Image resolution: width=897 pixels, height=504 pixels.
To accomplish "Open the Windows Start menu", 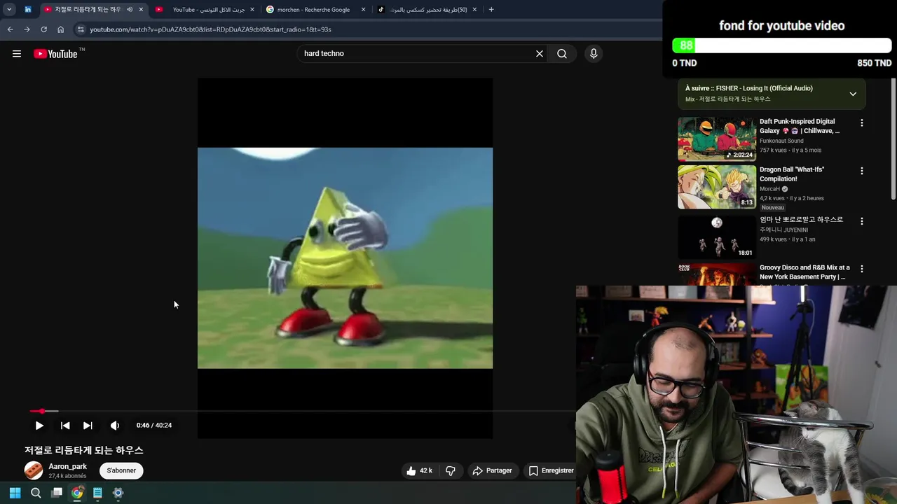I will click(15, 493).
